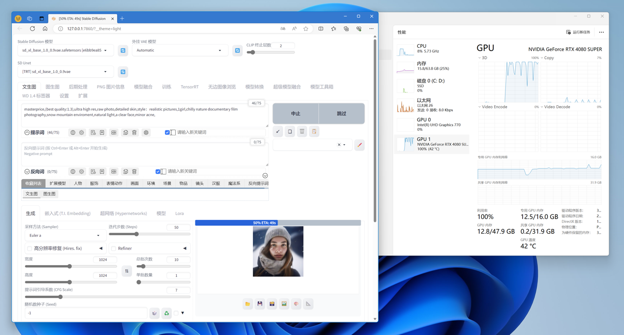This screenshot has width=624, height=335.
Task: Click the swap width and height button
Action: click(126, 271)
